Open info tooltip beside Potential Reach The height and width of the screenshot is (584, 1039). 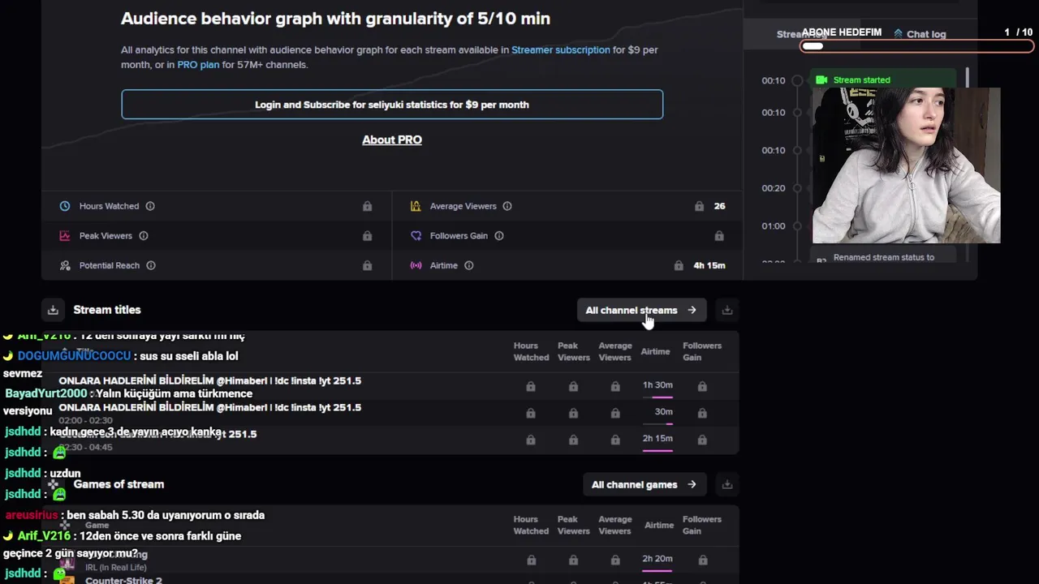(x=151, y=265)
